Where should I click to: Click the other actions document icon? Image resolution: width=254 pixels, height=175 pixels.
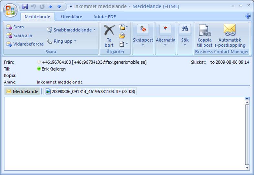click(122, 44)
